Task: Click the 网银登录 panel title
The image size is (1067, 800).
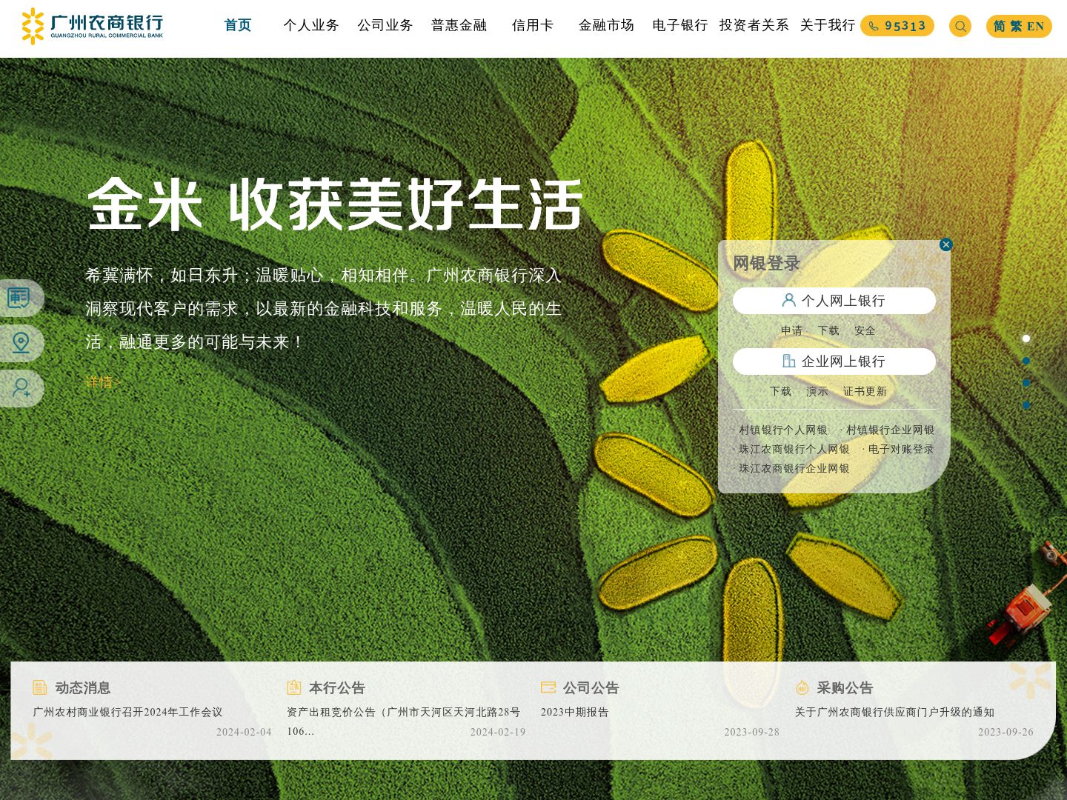Action: click(x=767, y=263)
